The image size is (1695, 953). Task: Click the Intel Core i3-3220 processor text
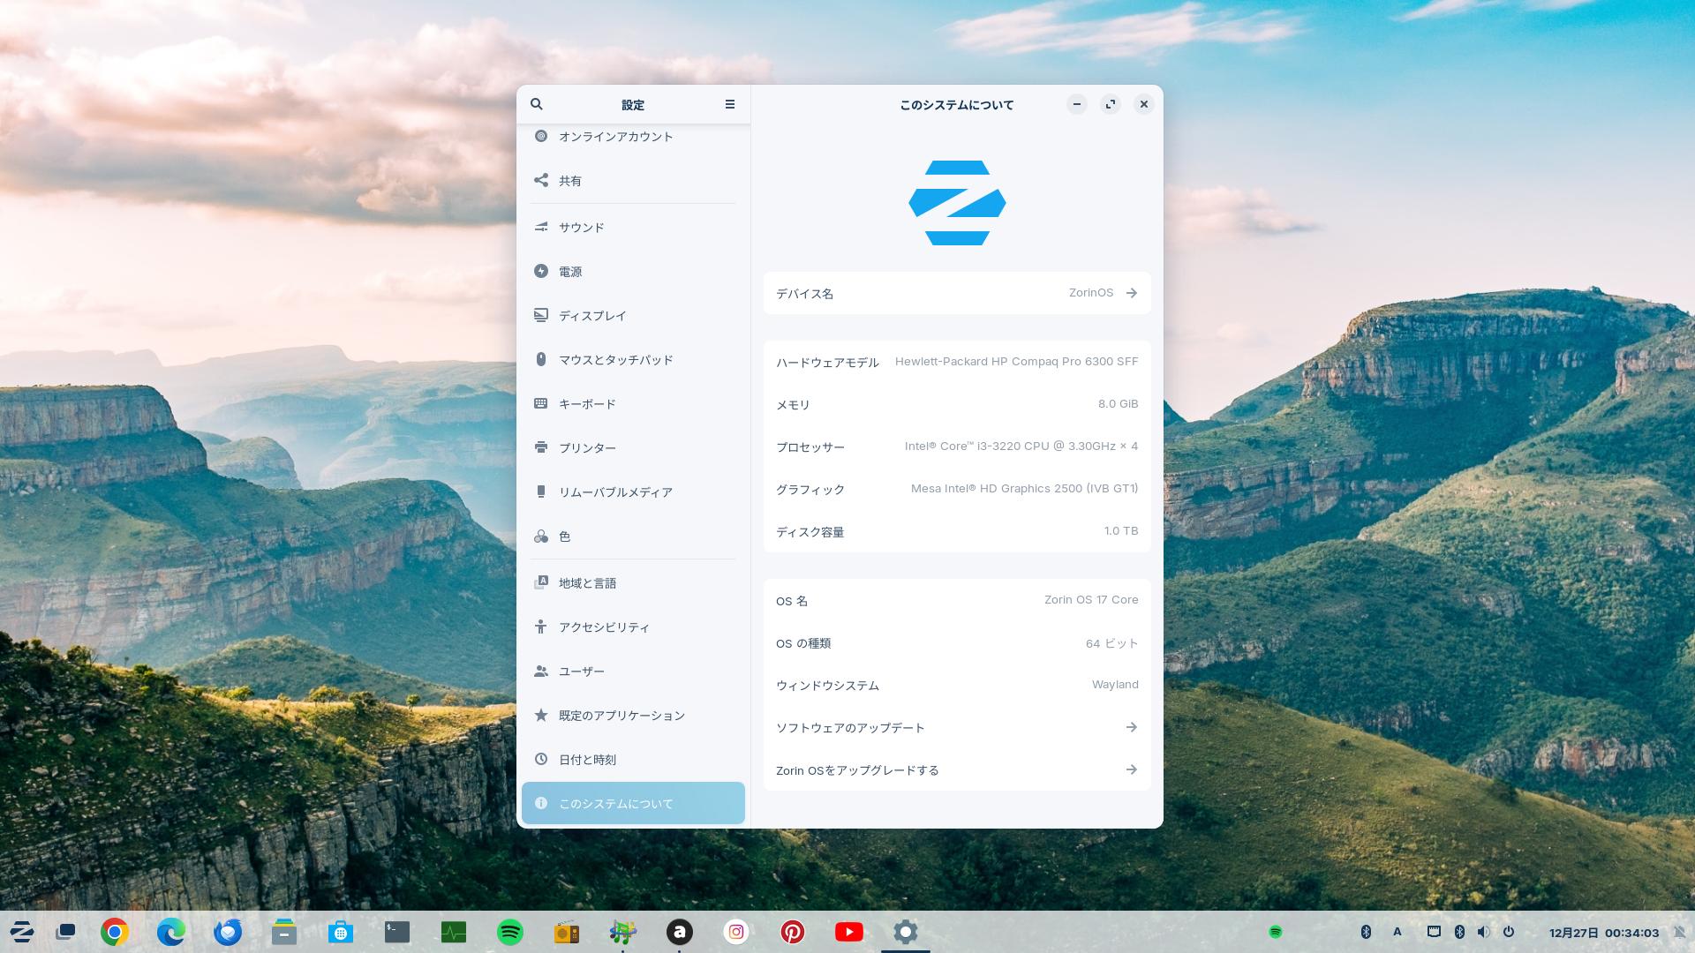[1021, 446]
